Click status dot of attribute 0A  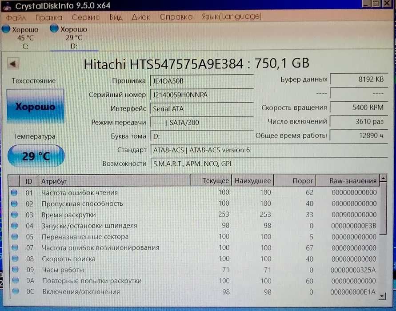click(x=16, y=280)
